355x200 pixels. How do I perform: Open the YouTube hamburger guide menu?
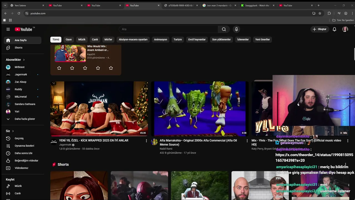coord(8,29)
